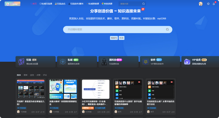Open the 黑科技 引流黑科技 card
Viewport: 219px width, 118px height.
[118, 62]
